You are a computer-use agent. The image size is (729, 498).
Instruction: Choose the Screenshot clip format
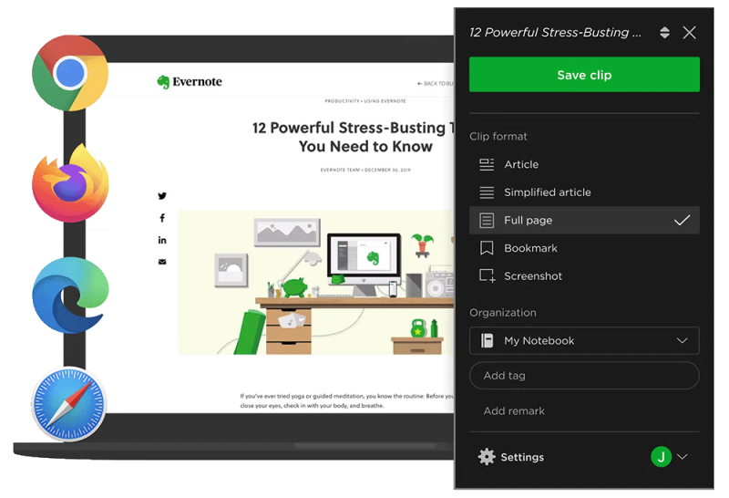[x=584, y=276]
